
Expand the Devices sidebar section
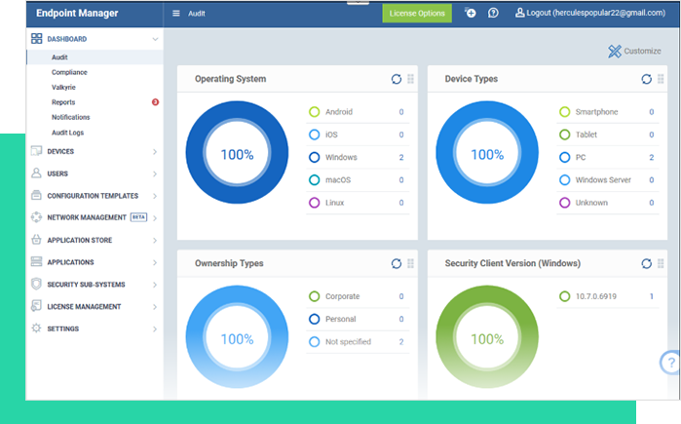93,151
